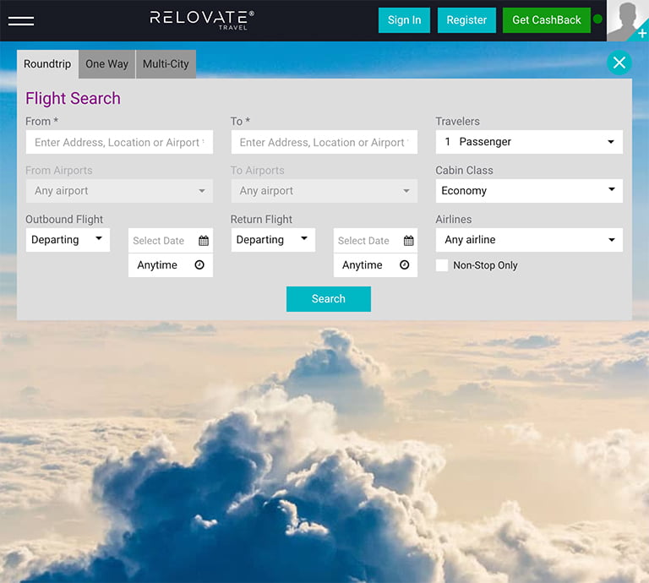Click the Search button
Screen dimensions: 649x583
[x=329, y=299]
